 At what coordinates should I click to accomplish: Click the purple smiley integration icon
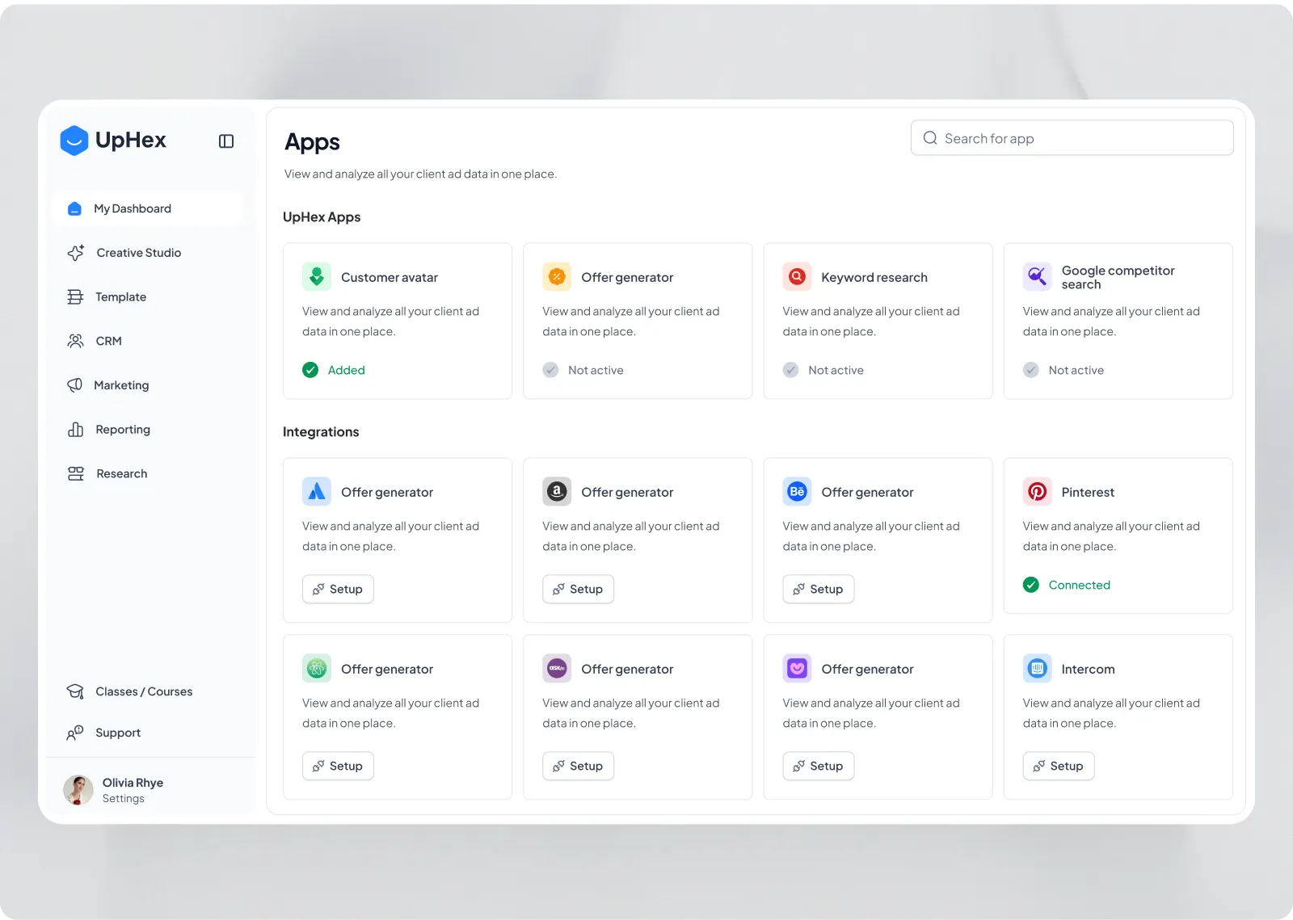[797, 668]
